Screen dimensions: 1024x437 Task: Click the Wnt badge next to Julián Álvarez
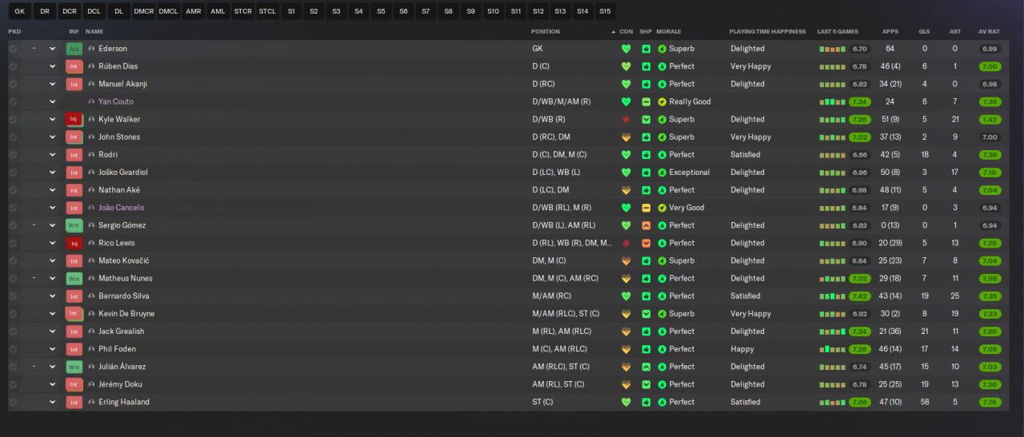click(x=74, y=367)
